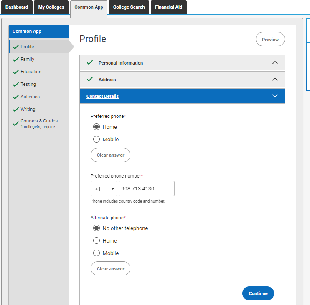
Task: Select Mobile as alternate phone
Action: [97, 253]
